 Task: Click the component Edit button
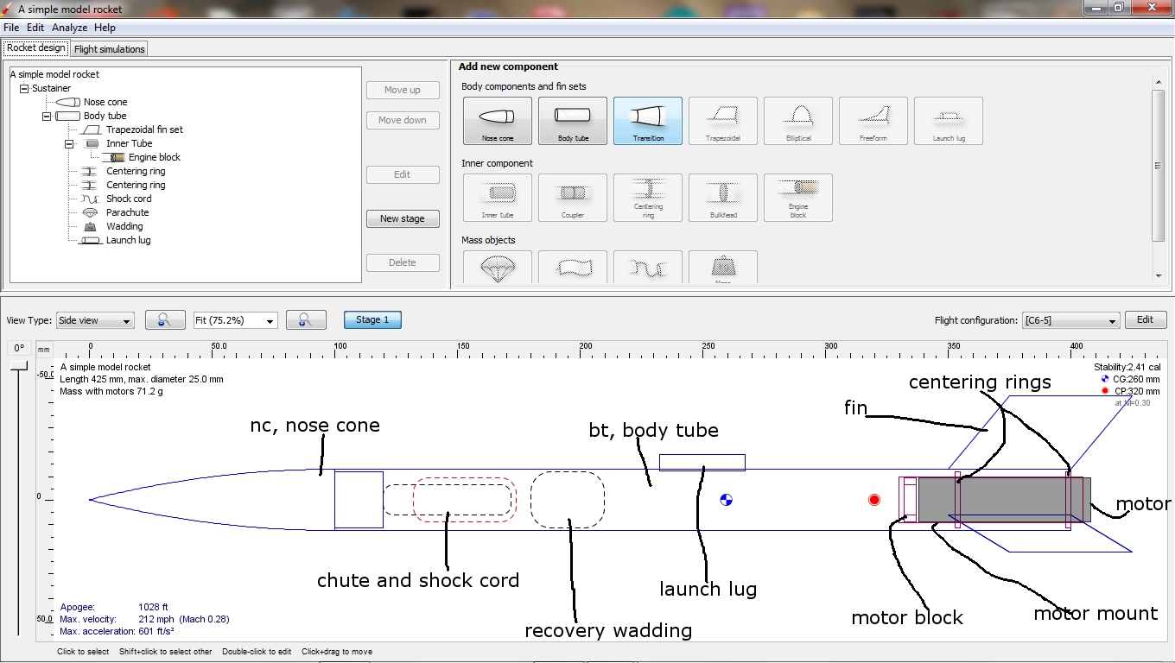point(403,174)
